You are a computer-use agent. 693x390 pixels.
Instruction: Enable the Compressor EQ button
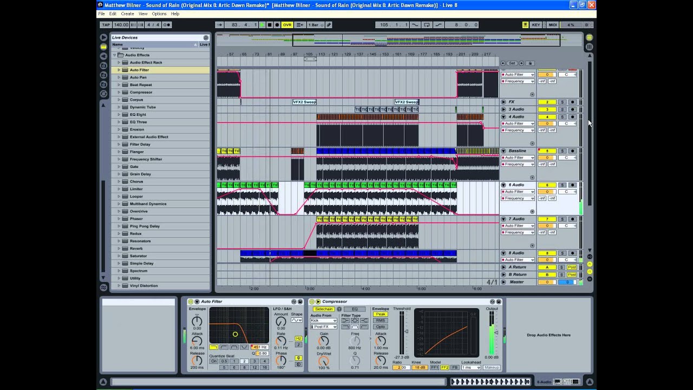click(355, 309)
